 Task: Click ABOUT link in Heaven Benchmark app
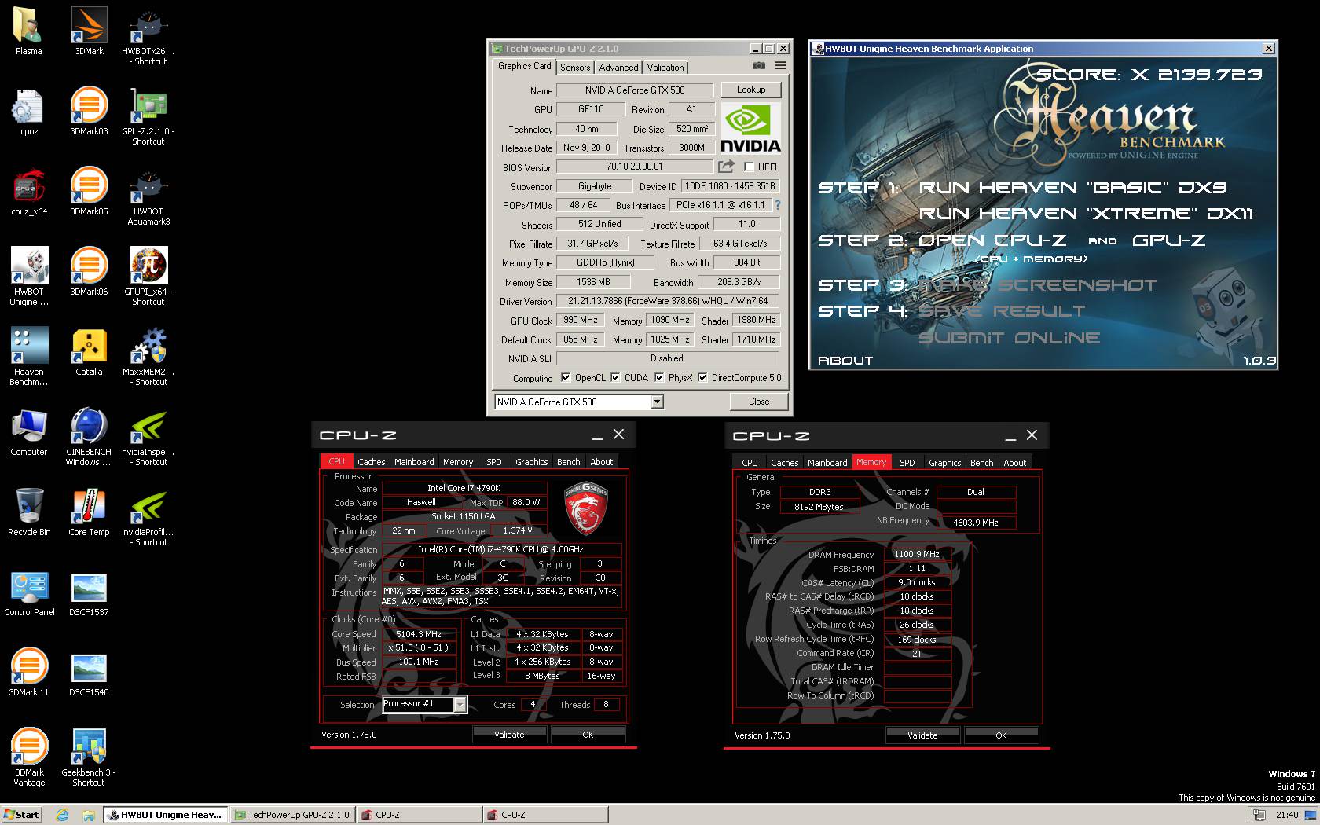coord(845,361)
